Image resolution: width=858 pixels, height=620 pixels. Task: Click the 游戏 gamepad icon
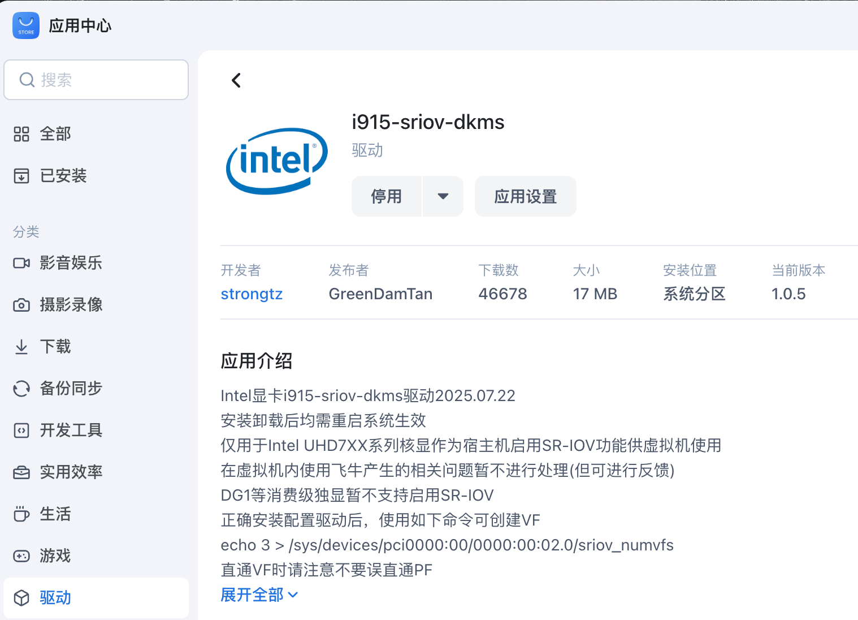[21, 556]
